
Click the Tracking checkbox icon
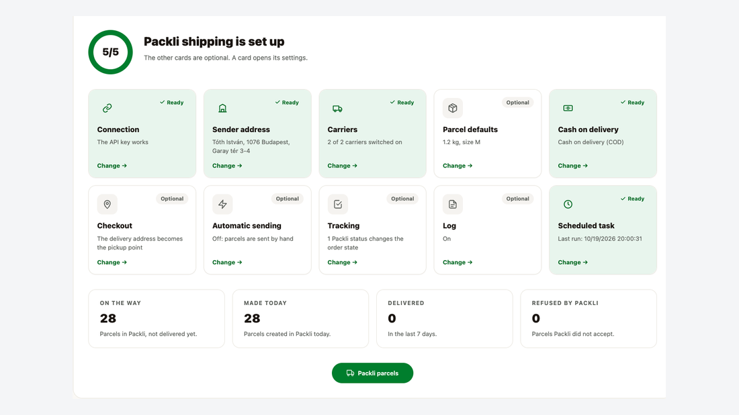tap(337, 204)
